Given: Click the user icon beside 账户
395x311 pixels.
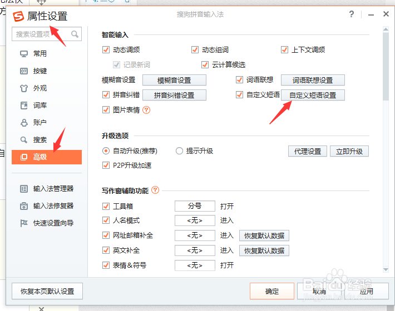Looking at the screenshot, I should point(24,123).
